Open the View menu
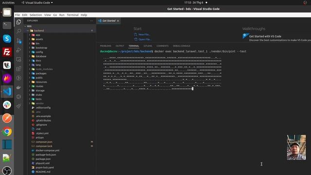This screenshot has height=175, width=311. click(48, 15)
